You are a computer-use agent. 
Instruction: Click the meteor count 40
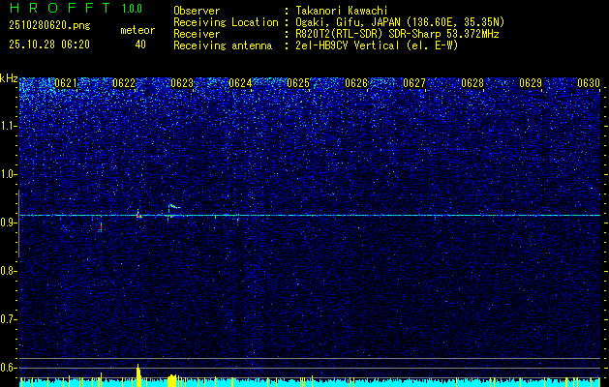point(140,45)
